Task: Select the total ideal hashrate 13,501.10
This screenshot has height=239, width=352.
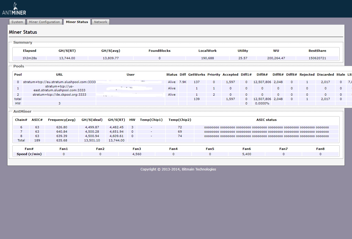Action: [x=92, y=140]
